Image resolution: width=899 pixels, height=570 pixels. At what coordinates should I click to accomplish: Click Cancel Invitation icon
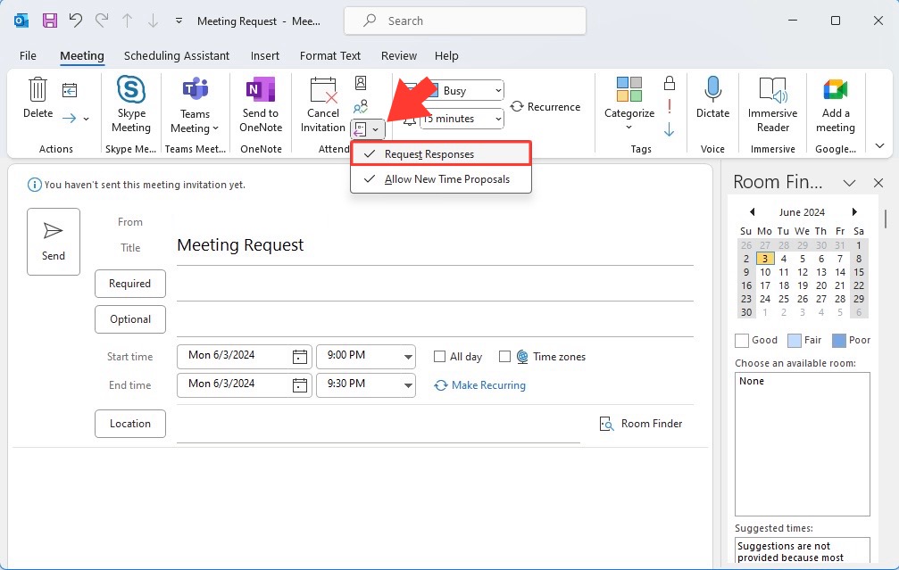(323, 90)
